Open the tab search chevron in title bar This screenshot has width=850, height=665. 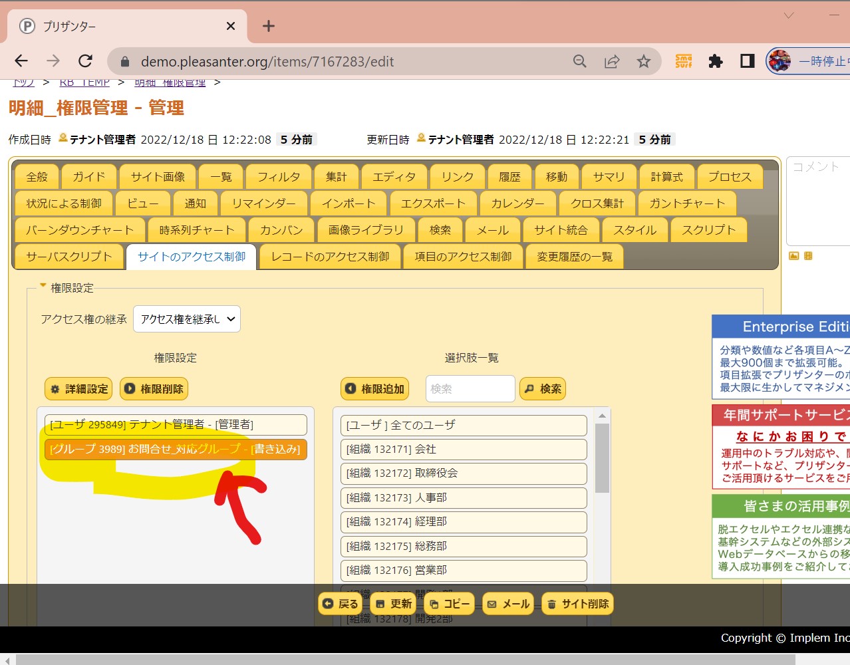click(x=789, y=15)
